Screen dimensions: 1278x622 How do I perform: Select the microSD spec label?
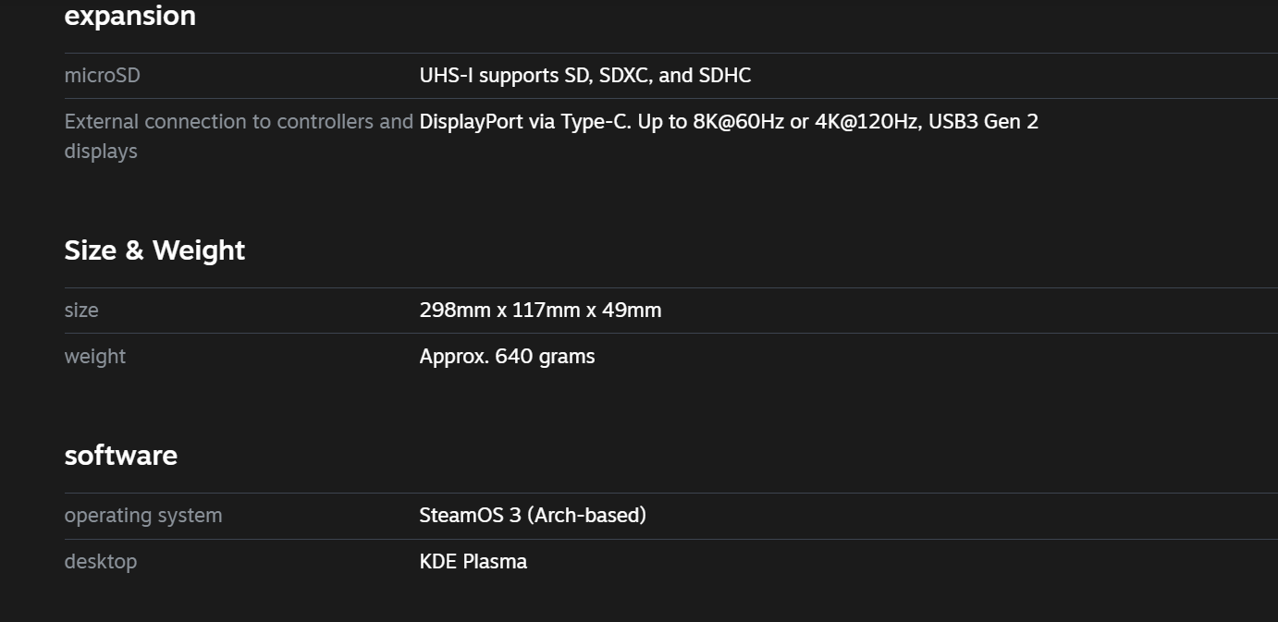[102, 76]
